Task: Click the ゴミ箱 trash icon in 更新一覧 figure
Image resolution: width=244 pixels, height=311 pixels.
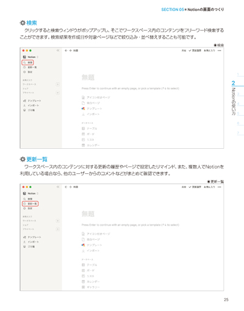Action: coord(24,246)
